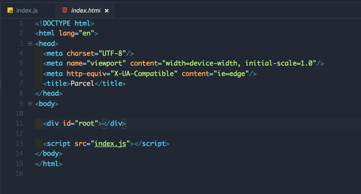The height and width of the screenshot is (194, 361).
Task: Close the index.html tab
Action: 106,11
